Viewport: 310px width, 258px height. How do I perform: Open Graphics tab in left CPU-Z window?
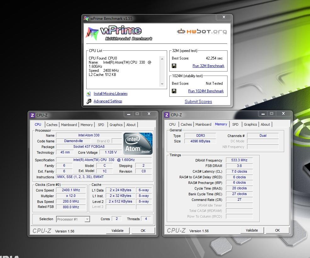point(116,125)
